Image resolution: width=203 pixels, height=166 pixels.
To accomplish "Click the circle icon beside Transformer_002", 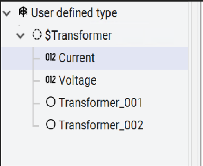I will pos(51,124).
